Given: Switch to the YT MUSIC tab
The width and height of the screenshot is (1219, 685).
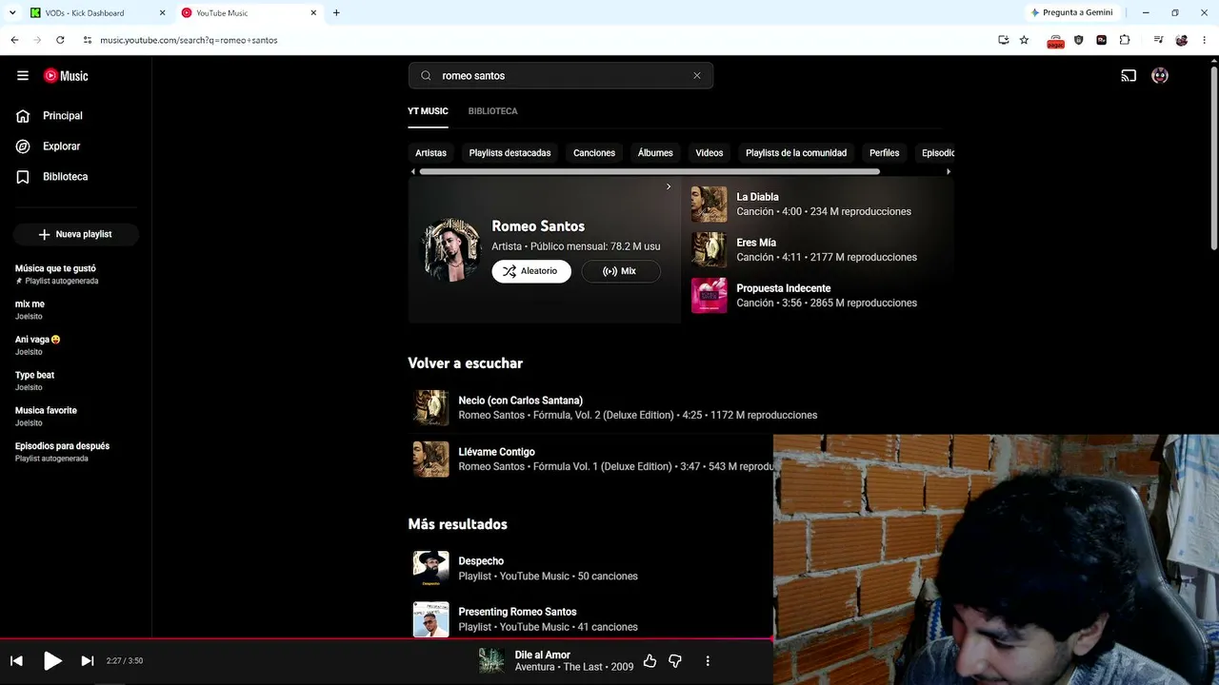Looking at the screenshot, I should click(x=428, y=111).
